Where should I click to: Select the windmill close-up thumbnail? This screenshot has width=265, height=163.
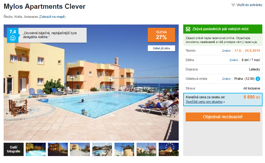pyautogui.click(x=124, y=149)
